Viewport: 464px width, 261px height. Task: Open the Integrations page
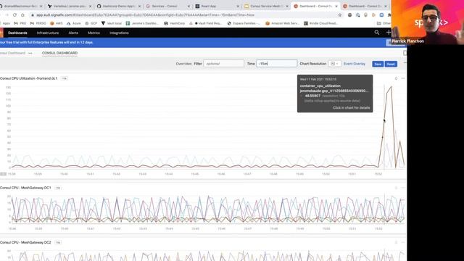pos(119,33)
